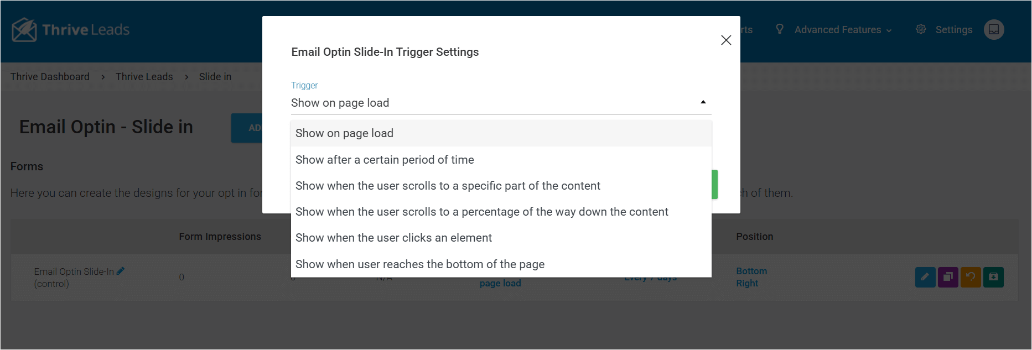Screen dimensions: 1032x350
Task: Collapse the Trigger dropdown via its arrow
Action: tap(703, 102)
